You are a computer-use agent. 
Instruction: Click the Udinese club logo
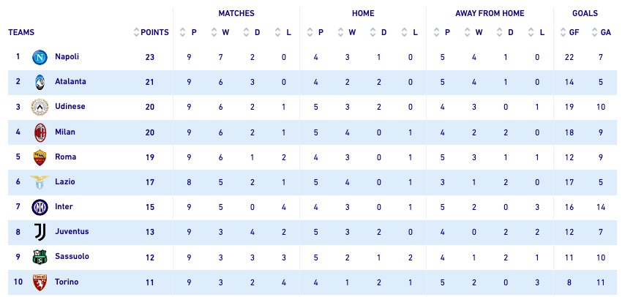(40, 107)
